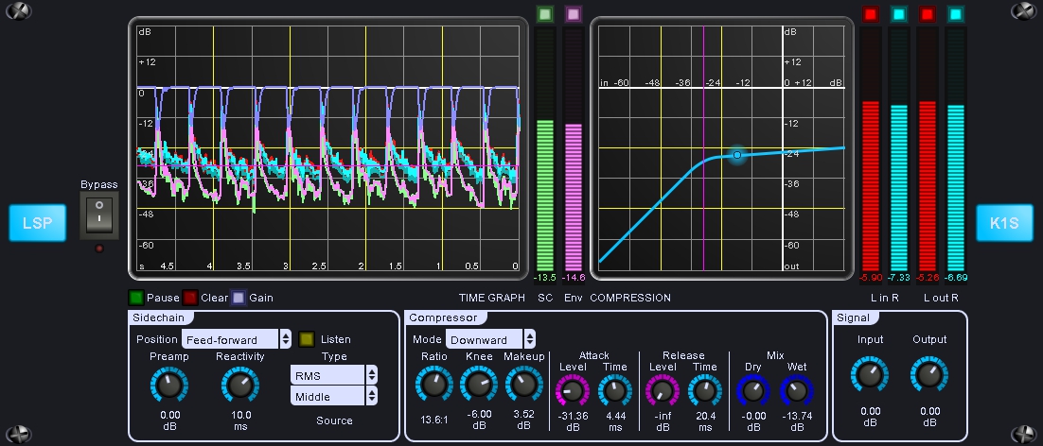Click the Position dropdown stepper arrows

coord(286,339)
